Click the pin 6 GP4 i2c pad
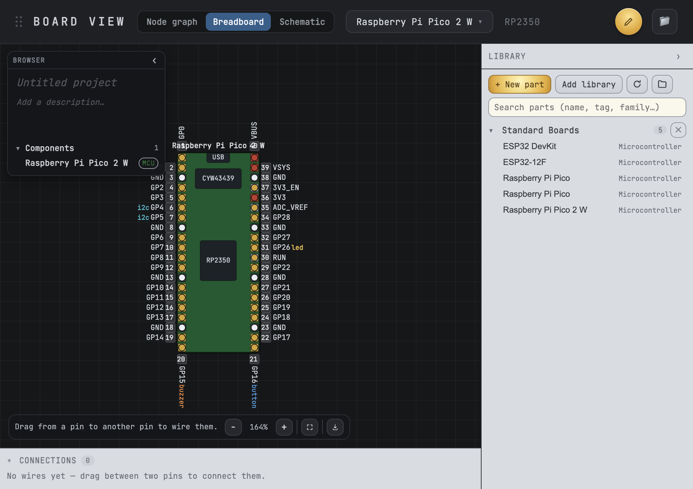 (182, 207)
